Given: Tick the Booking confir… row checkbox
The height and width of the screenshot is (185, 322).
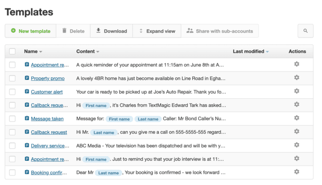Looking at the screenshot, I should 12,173.
